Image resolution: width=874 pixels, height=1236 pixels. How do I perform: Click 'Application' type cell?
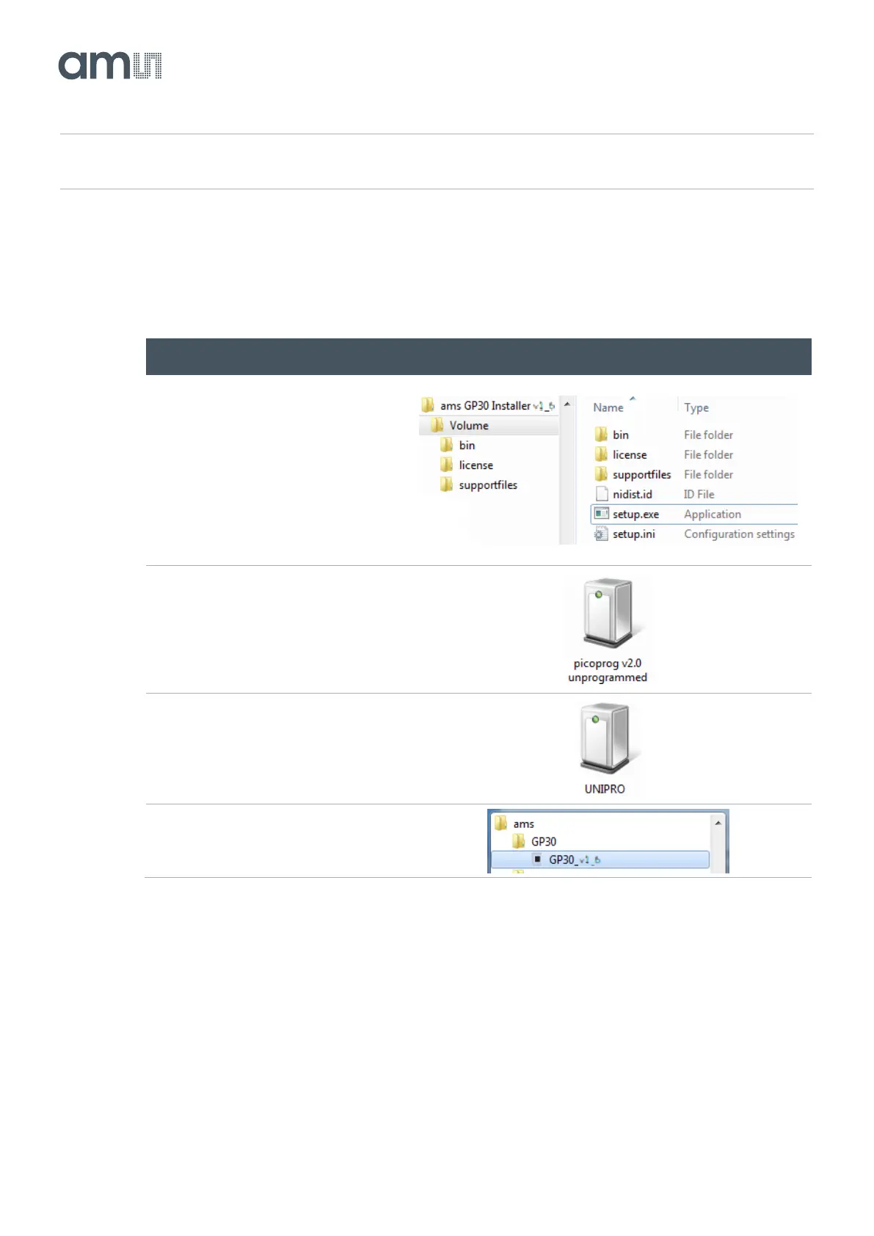pos(713,515)
